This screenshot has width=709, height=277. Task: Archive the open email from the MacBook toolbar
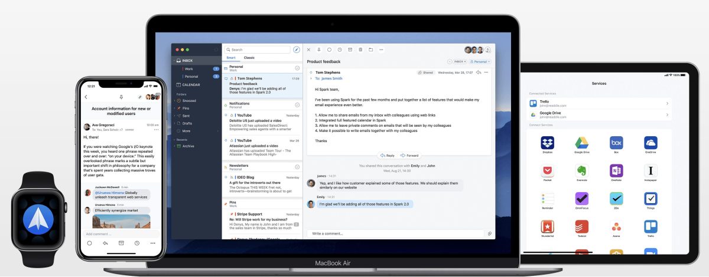[350, 50]
